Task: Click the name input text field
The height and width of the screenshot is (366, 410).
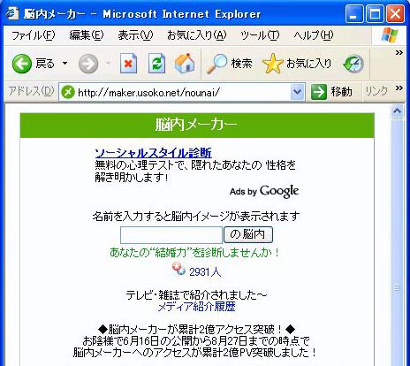Action: tap(171, 235)
